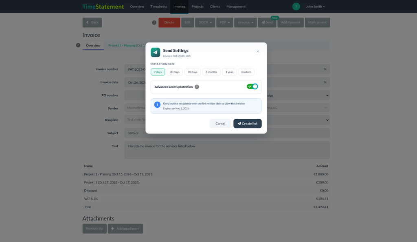417x242 pixels.
Task: Click the blue info icon in the notice
Action: tap(157, 105)
